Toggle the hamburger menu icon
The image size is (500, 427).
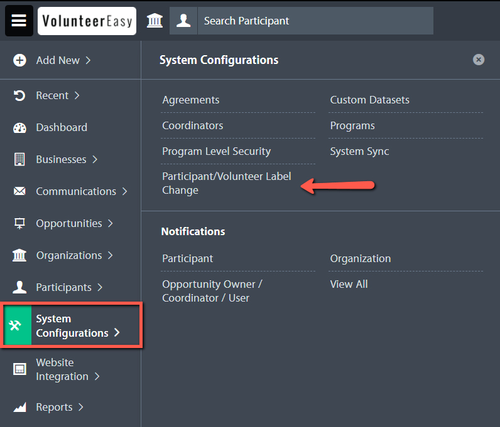point(19,21)
